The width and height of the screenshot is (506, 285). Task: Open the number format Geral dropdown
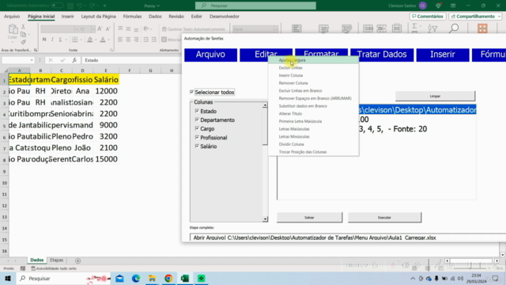(276, 29)
